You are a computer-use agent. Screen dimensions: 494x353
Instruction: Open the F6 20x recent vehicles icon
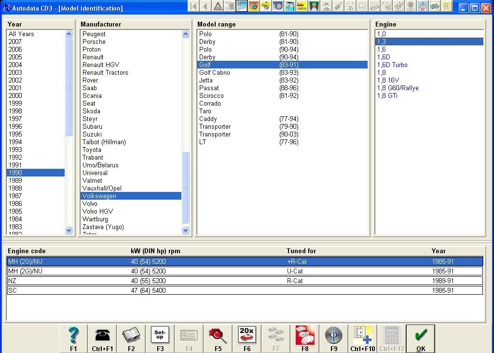pyautogui.click(x=247, y=338)
